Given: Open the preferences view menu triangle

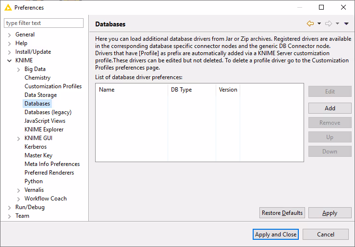Looking at the screenshot, I should (x=346, y=24).
